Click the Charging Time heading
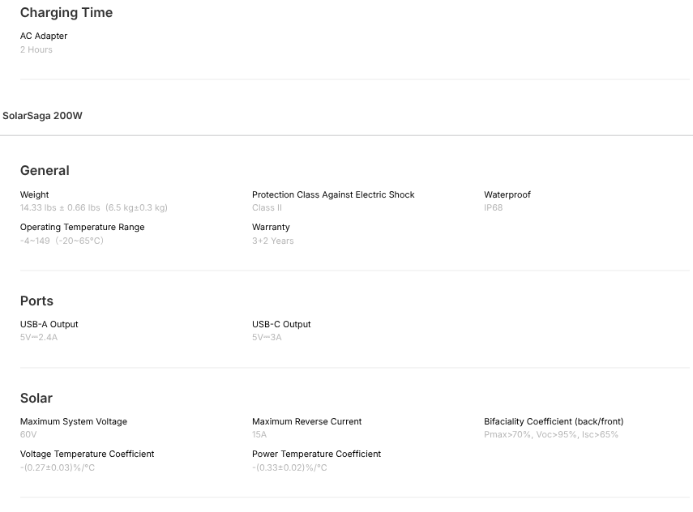 click(66, 13)
